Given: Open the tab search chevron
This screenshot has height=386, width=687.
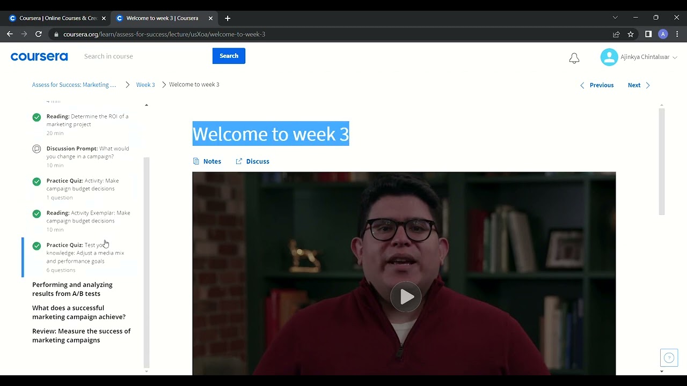Looking at the screenshot, I should (615, 18).
